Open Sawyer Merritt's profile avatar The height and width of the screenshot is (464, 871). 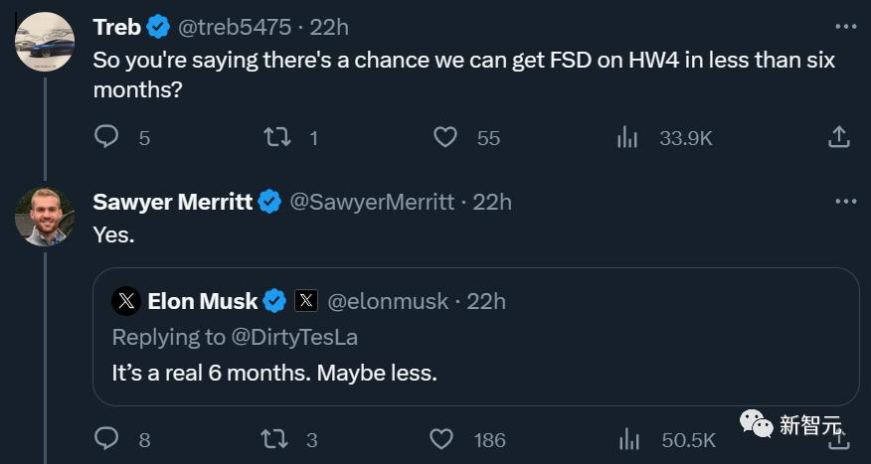45,217
